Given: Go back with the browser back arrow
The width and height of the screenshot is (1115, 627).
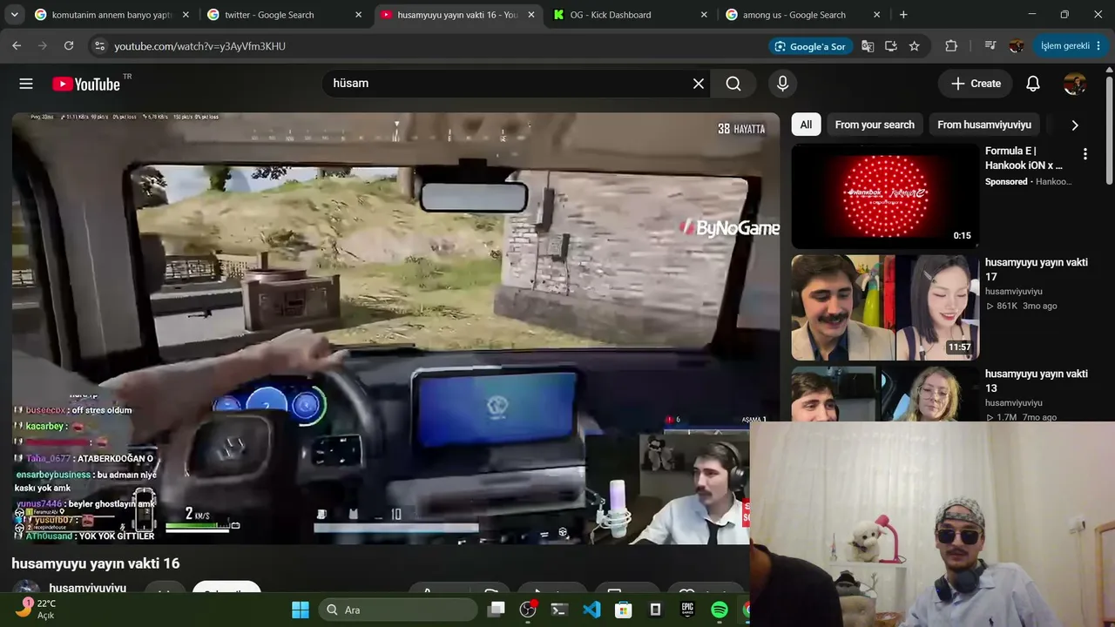Looking at the screenshot, I should pyautogui.click(x=17, y=46).
